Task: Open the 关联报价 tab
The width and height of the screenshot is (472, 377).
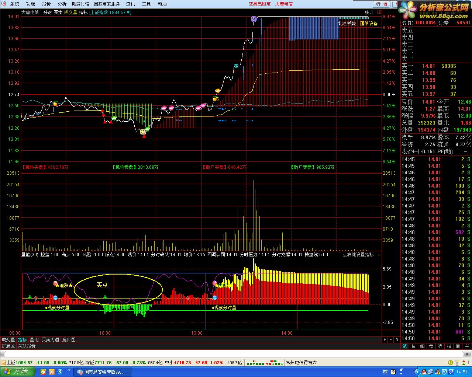Action: coord(27,346)
